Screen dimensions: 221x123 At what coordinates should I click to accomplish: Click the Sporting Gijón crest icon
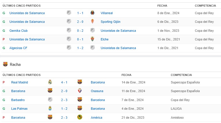[92, 22]
